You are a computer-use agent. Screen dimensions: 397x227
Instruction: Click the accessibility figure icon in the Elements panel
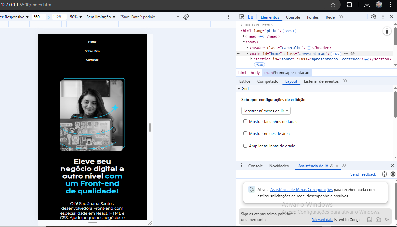pos(387,31)
